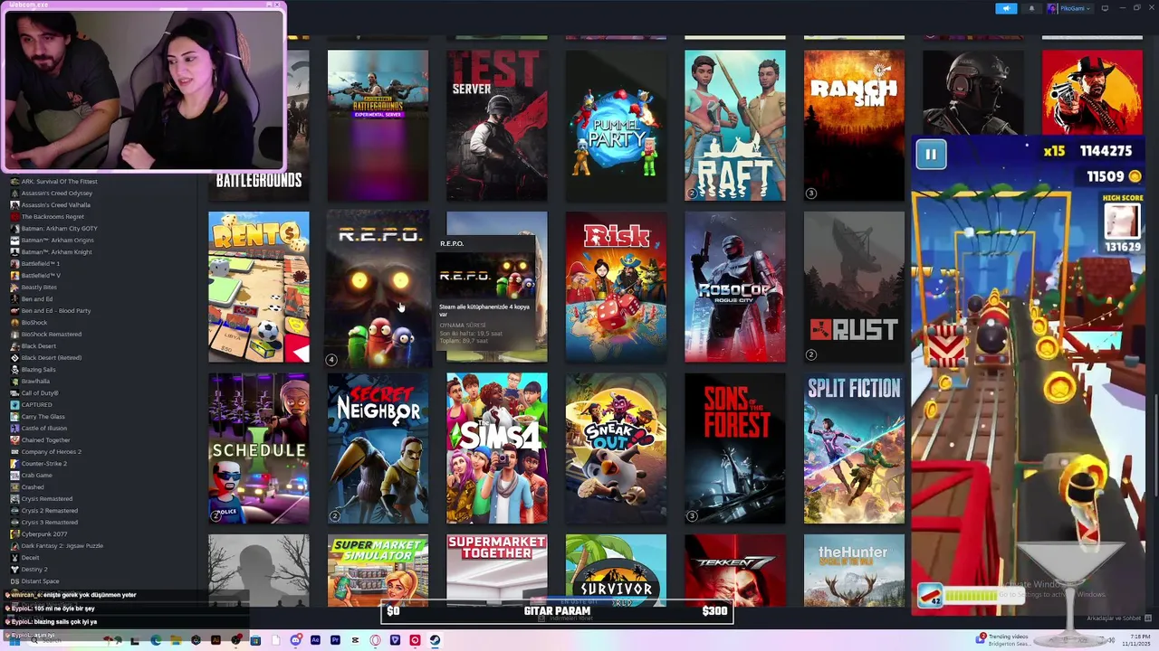Launch After Effects from the taskbar
The height and width of the screenshot is (651, 1159).
click(x=315, y=640)
